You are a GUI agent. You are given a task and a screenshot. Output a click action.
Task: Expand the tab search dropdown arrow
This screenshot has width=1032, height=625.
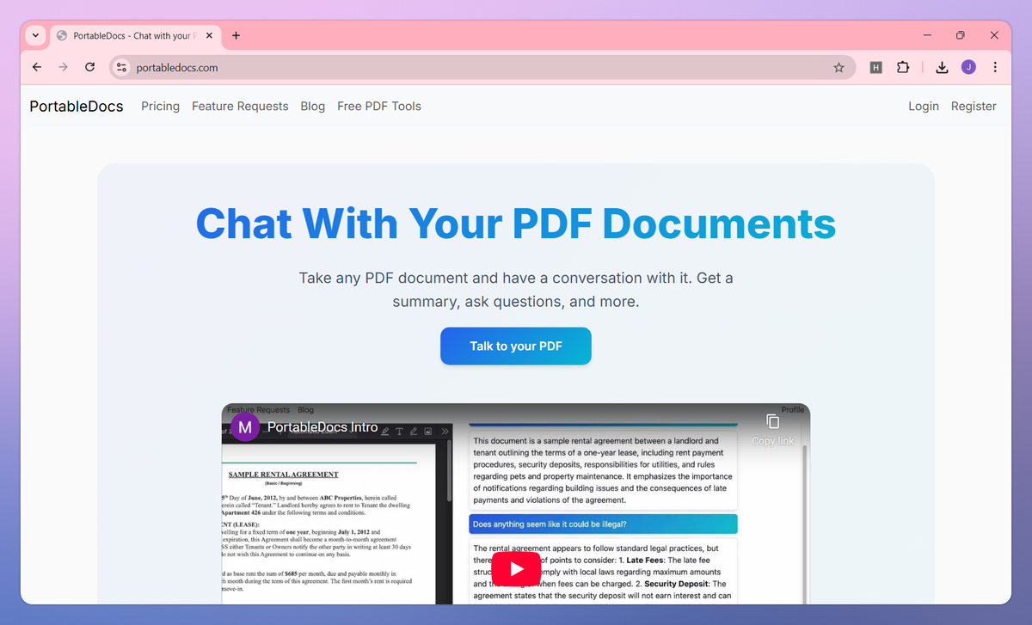tap(35, 35)
